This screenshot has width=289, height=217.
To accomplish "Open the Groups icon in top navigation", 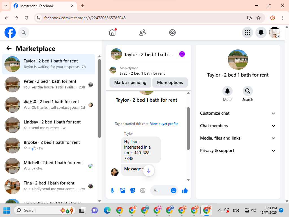I will pyautogui.click(x=172, y=33).
